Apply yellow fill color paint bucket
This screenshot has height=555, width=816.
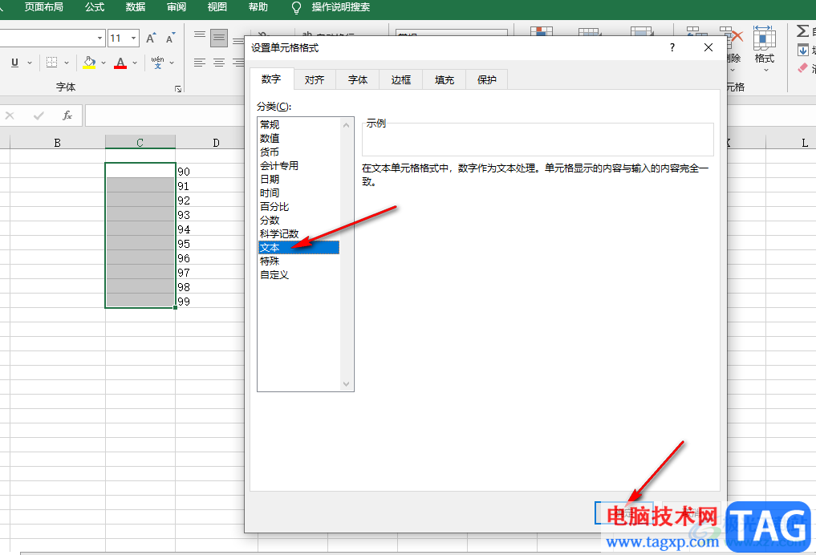click(x=89, y=63)
